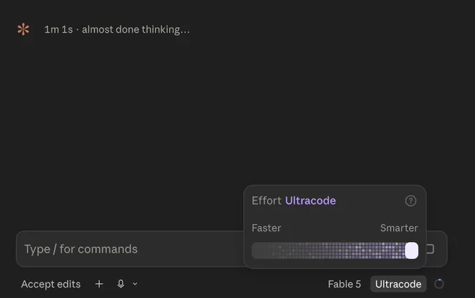Click the Smarter label in effort popup
The image size is (475, 298).
399,228
